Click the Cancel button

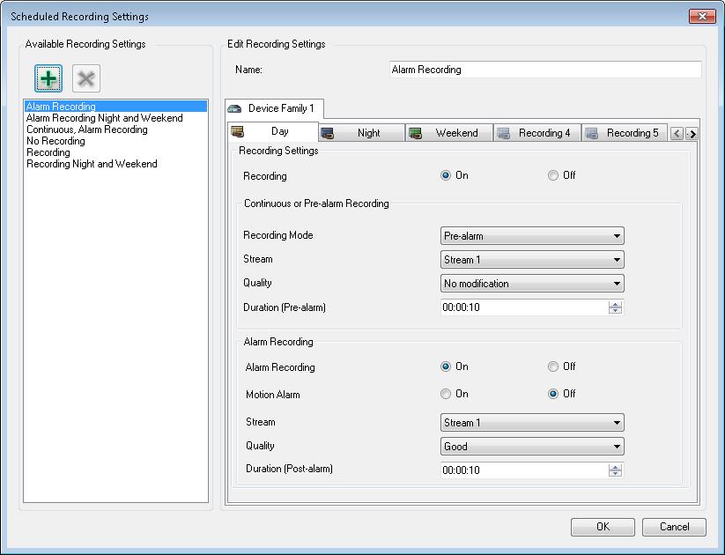point(674,527)
